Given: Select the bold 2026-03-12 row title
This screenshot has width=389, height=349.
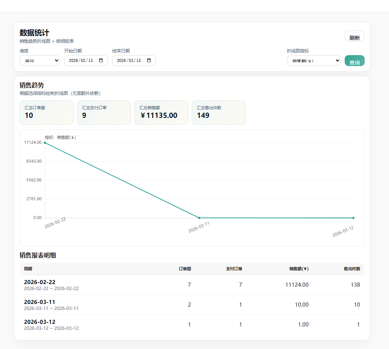Looking at the screenshot, I should pos(40,322).
